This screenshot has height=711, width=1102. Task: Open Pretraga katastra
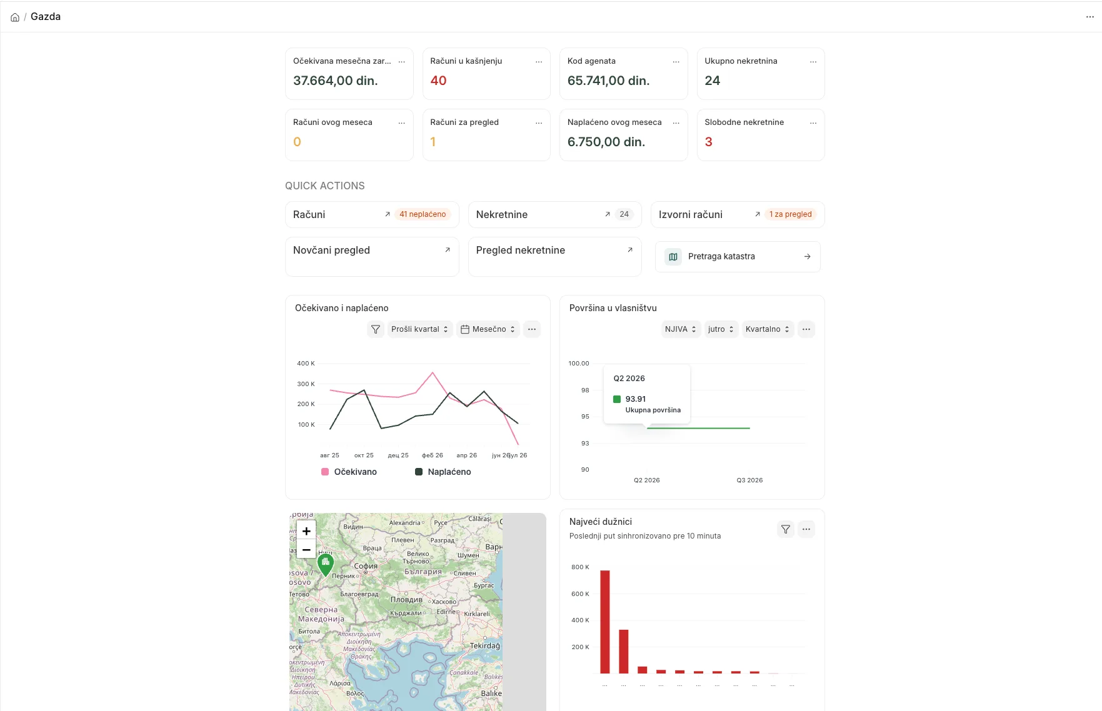click(738, 257)
